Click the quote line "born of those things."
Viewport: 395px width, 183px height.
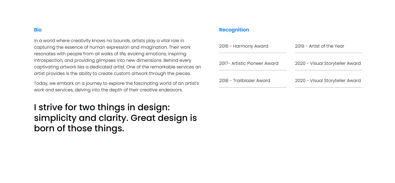79,128
